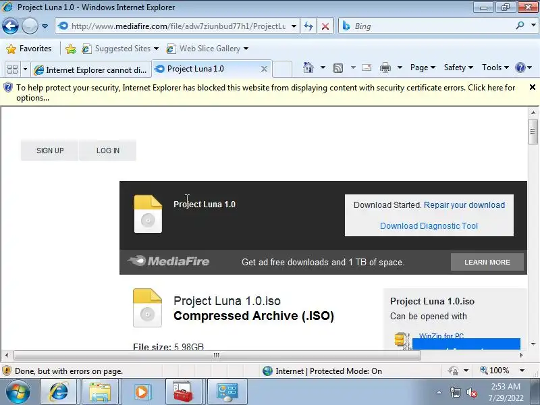Open the recent pages dropdown arrow
This screenshot has height=405, width=540.
45,26
